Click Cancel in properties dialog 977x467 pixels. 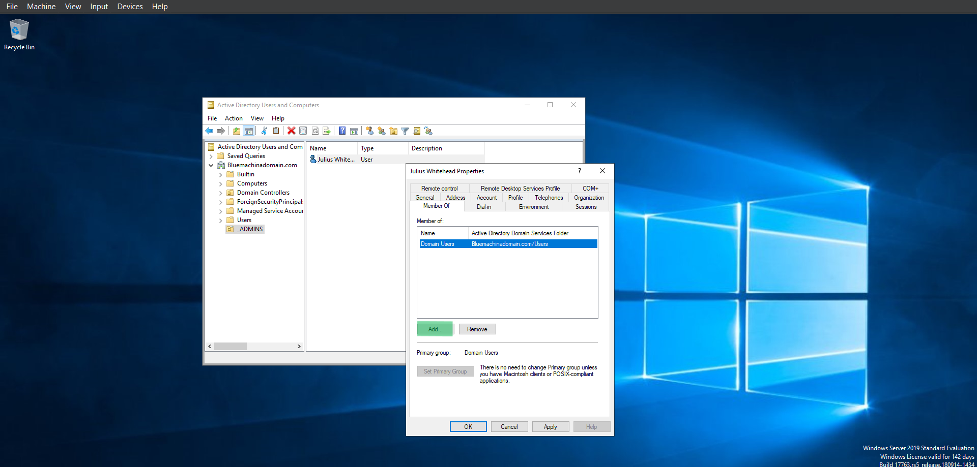pos(509,427)
